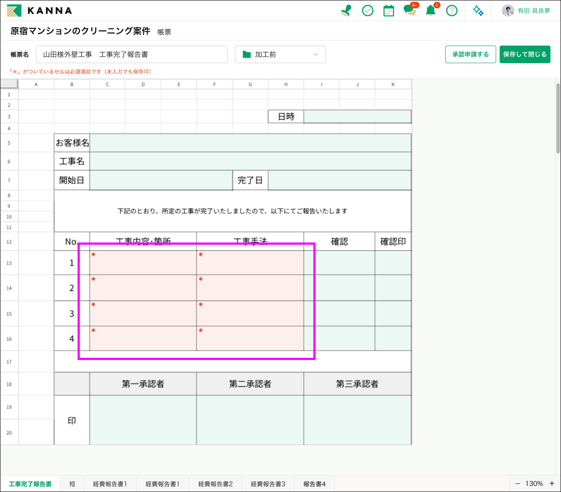Select the 短 sheet tab

tap(72, 484)
